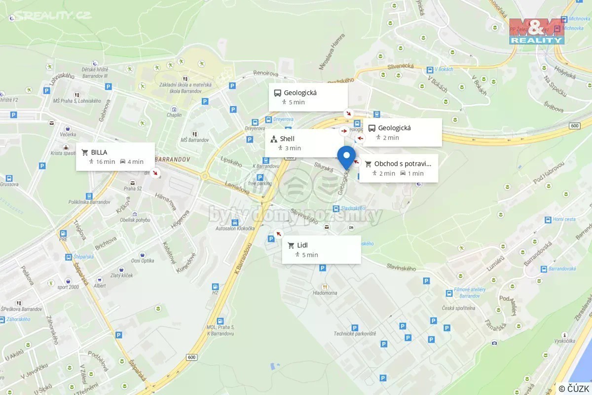Viewport: 592px width, 395px height.
Task: Click the Hladomorna restaurant icon
Action: pyautogui.click(x=325, y=286)
